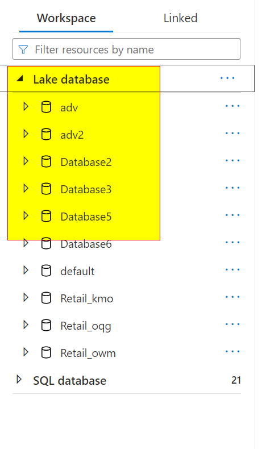Expand the Database2 tree node
This screenshot has width=270, height=449.
pos(26,161)
